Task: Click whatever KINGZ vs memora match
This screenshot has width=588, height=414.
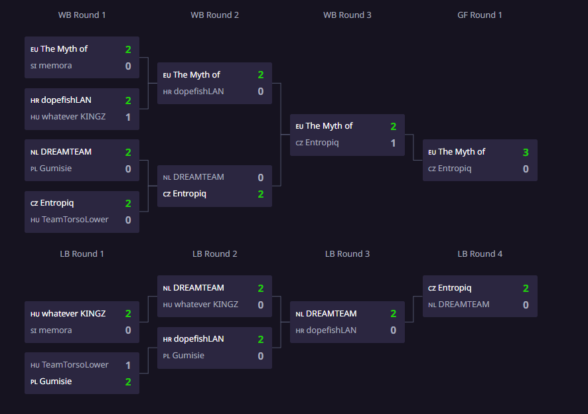Action: pos(82,322)
